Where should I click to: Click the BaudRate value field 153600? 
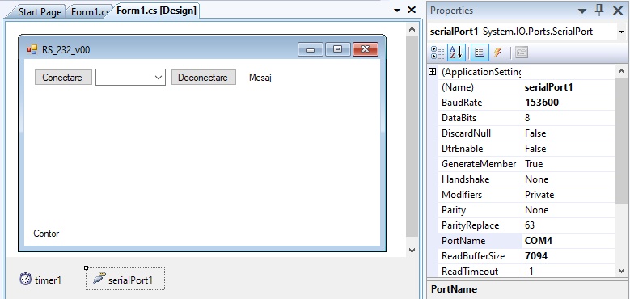568,103
